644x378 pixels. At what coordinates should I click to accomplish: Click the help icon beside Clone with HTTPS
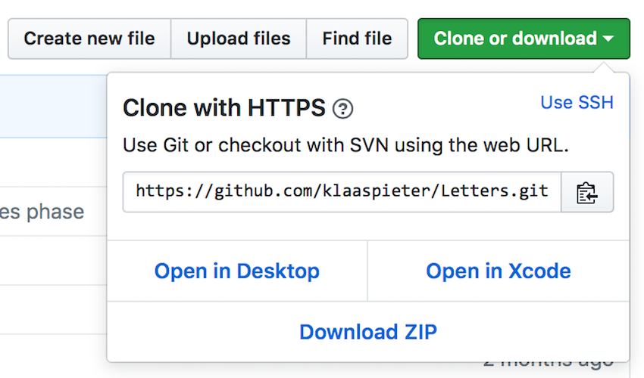pyautogui.click(x=342, y=109)
